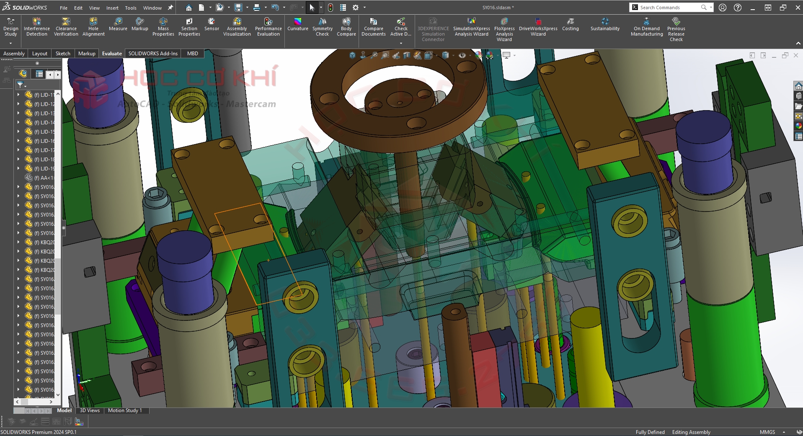Start the SimulationXpress Analysis Wizard
The image size is (803, 436).
point(472,27)
